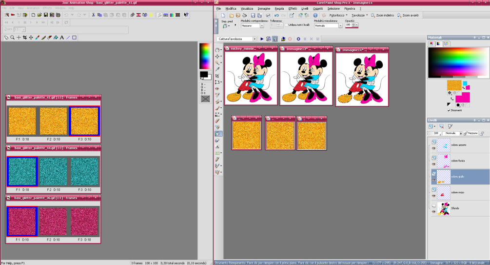Open 'Modalità corrispondenza' Nessuno dropdown
Viewport: 490px width, 265px height.
(x=262, y=26)
